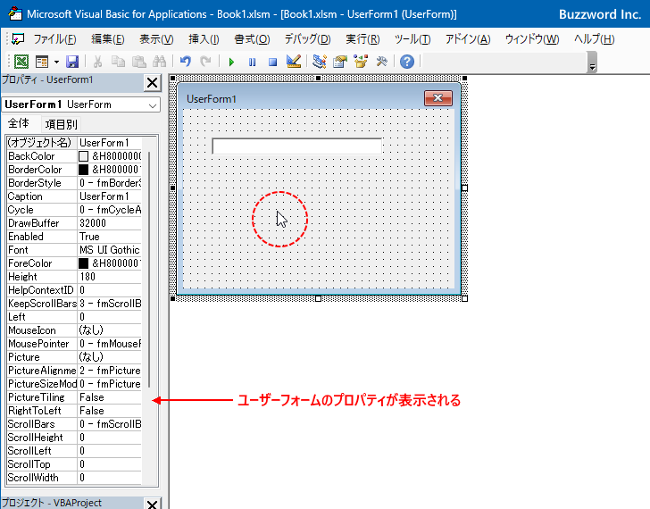Click the BorderColor black swatch
Image resolution: width=650 pixels, height=509 pixels.
tap(83, 170)
